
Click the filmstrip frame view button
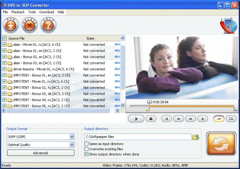click(x=231, y=119)
